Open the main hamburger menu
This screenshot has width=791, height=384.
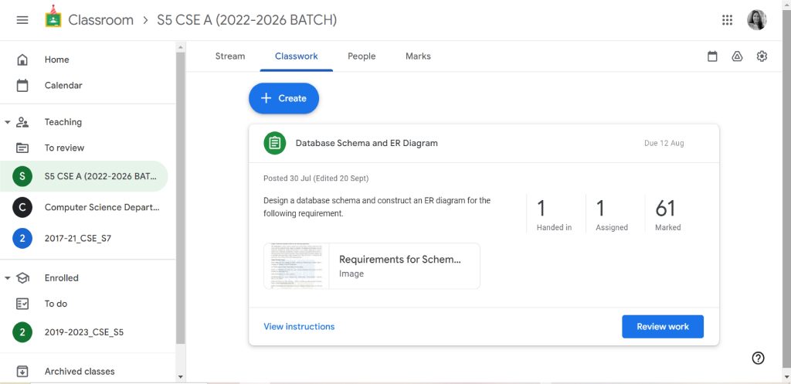click(x=22, y=20)
